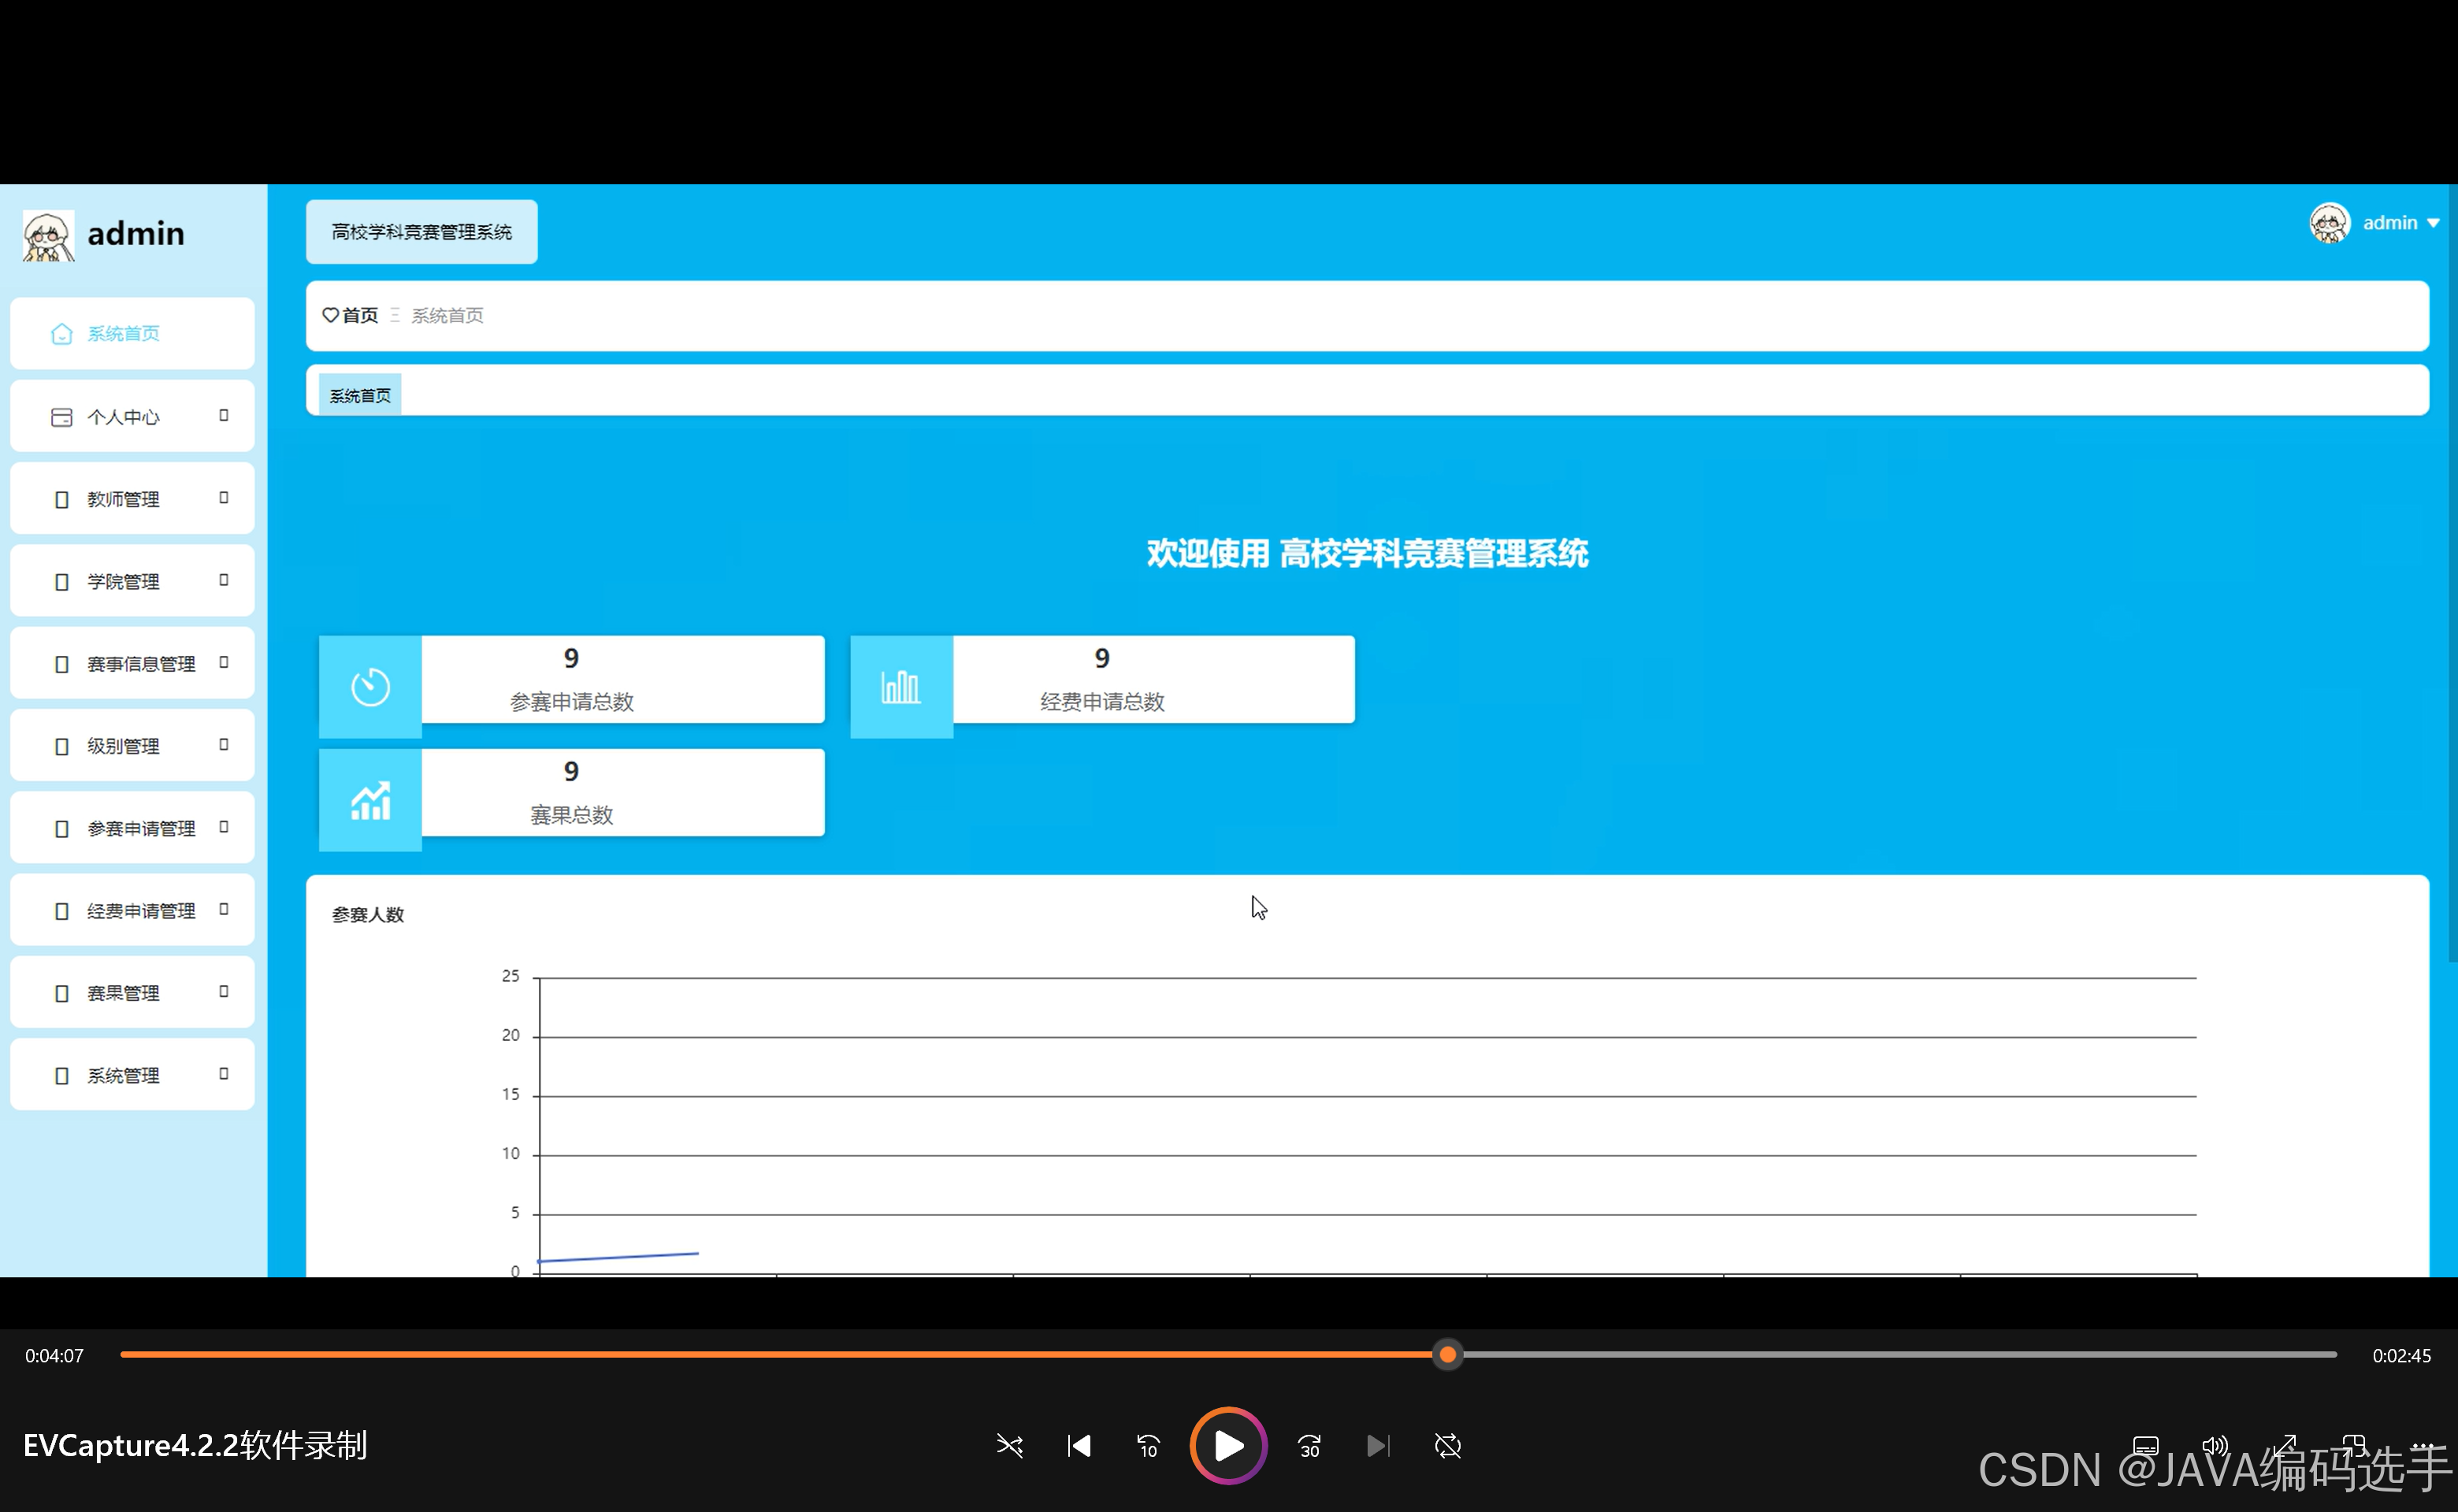Toggle shuffle playback mode
The image size is (2458, 1512).
coord(1009,1446)
